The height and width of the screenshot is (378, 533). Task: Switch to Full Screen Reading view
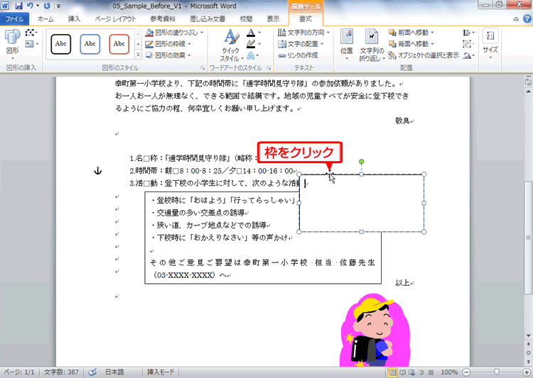(x=403, y=372)
